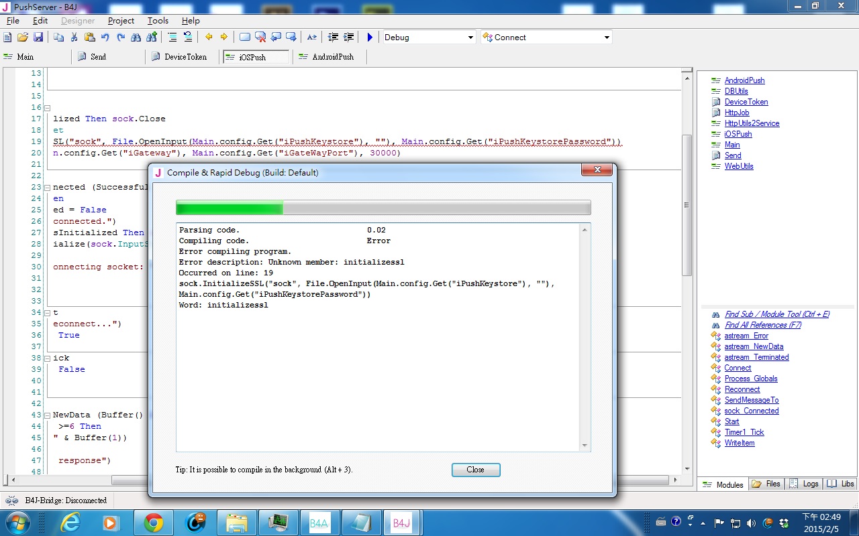The image size is (859, 536).
Task: Click the taskbar clock showing 02:49
Action: coord(821,522)
